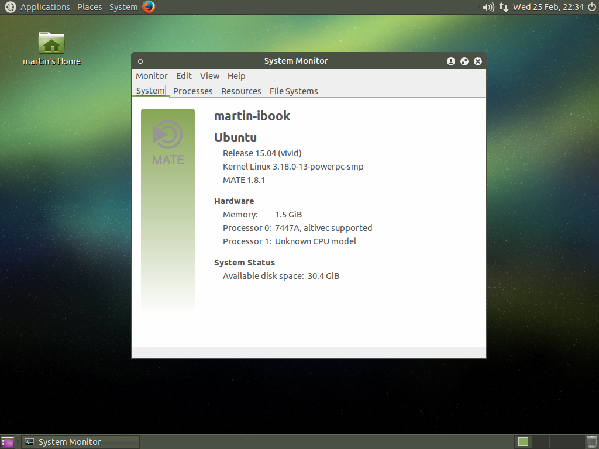Click the MATE logo in System tab

click(x=168, y=142)
